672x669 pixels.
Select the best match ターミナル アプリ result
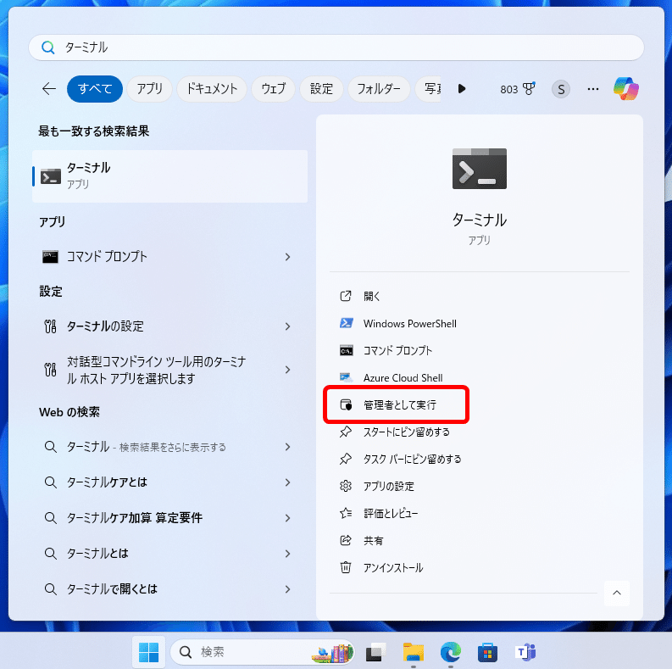(169, 176)
